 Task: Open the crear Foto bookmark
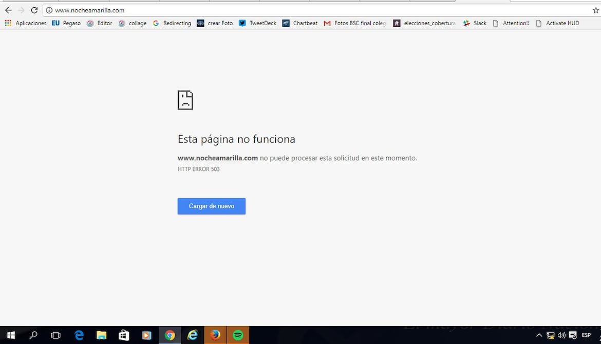coord(215,23)
